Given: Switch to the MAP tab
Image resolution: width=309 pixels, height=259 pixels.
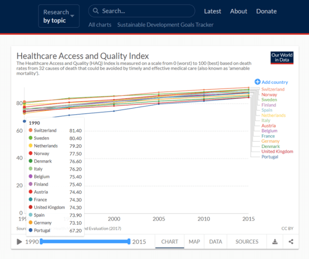Looking at the screenshot, I should (x=194, y=242).
